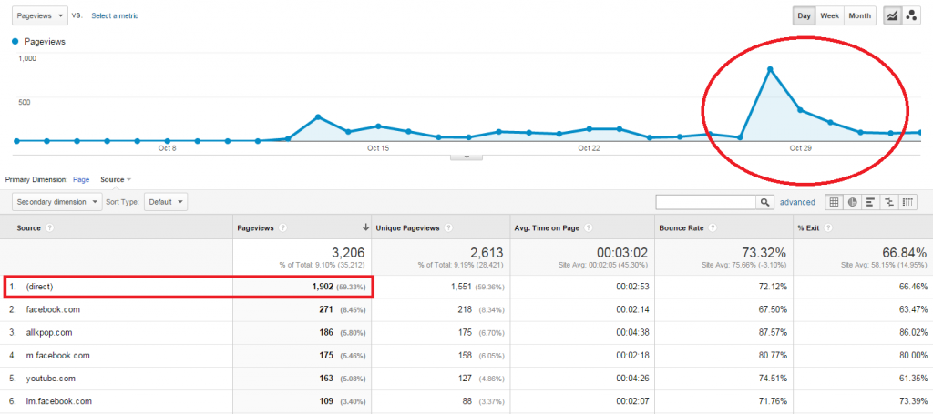Click lm.facebook.com time 00:02:07
This screenshot has width=933, height=414.
coord(632,401)
